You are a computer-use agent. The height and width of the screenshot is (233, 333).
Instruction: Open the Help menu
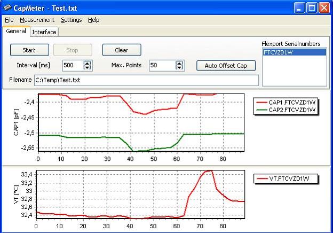93,20
